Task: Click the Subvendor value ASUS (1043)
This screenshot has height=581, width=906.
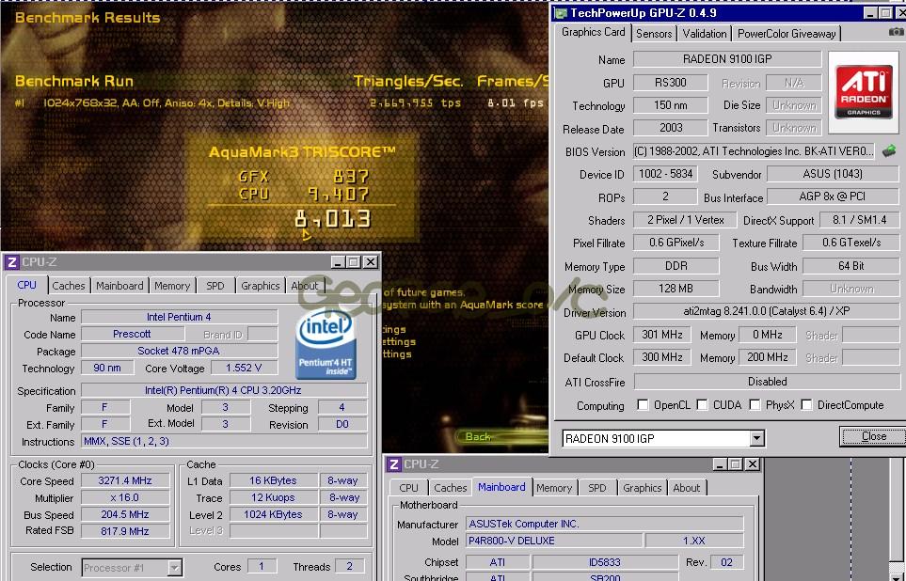Action: click(x=833, y=174)
